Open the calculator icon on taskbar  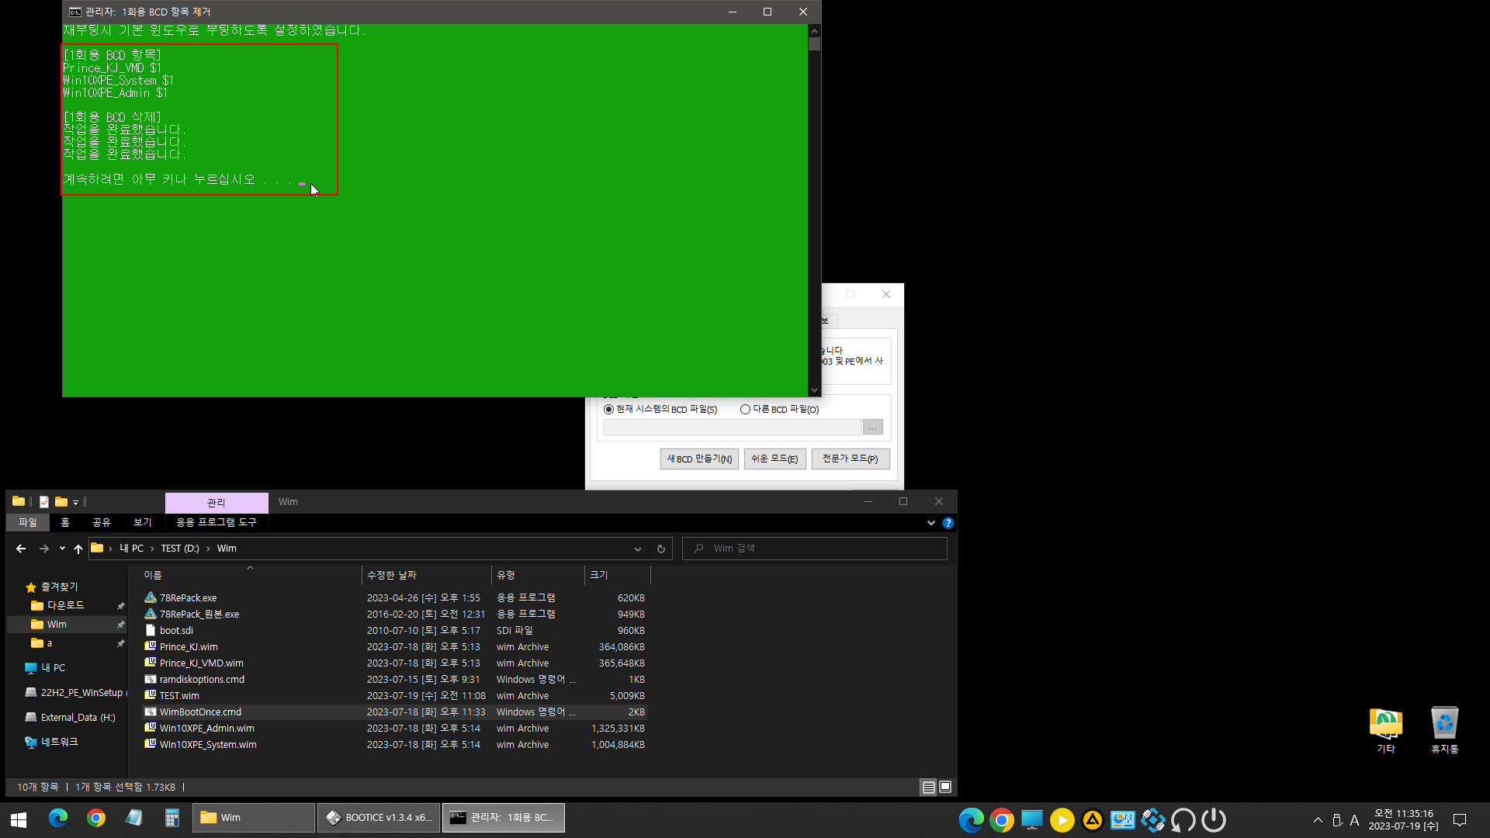pos(172,818)
